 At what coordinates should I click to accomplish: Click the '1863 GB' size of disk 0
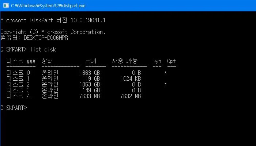click(90, 73)
